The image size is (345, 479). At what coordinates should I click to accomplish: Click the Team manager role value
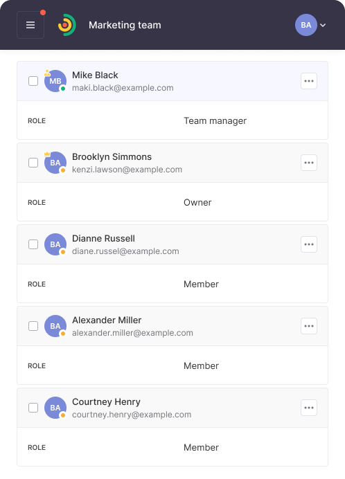pos(215,120)
